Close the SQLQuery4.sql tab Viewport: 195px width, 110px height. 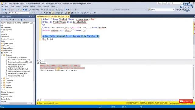[x=68, y=16]
